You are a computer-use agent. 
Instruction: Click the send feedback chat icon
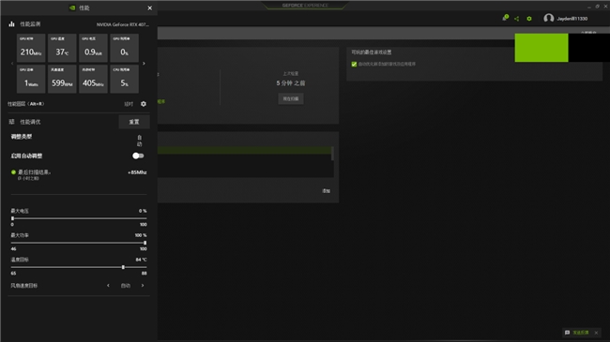tap(567, 333)
